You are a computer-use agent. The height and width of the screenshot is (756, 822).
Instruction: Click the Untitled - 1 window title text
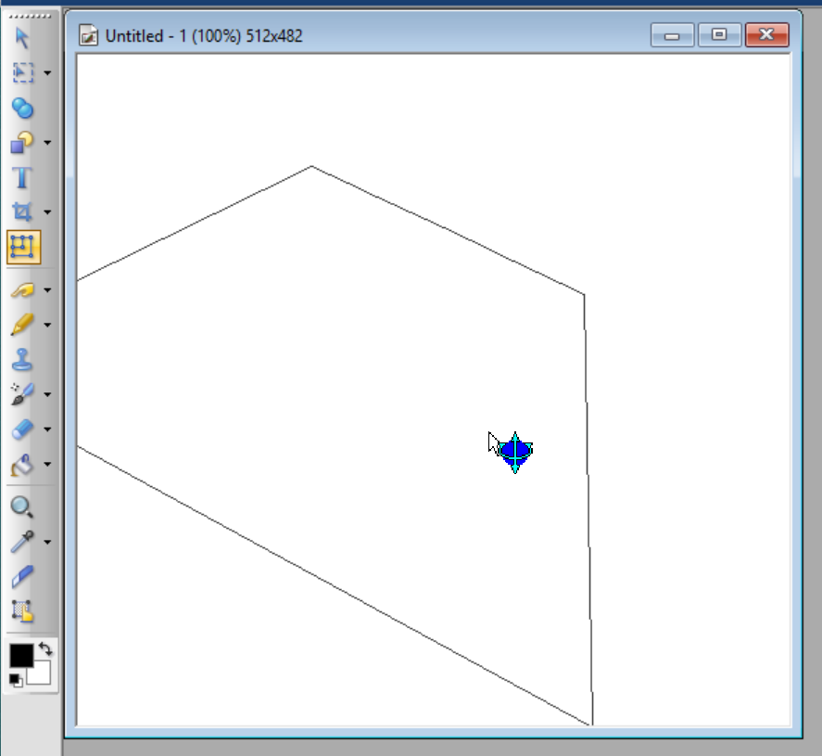coord(204,36)
